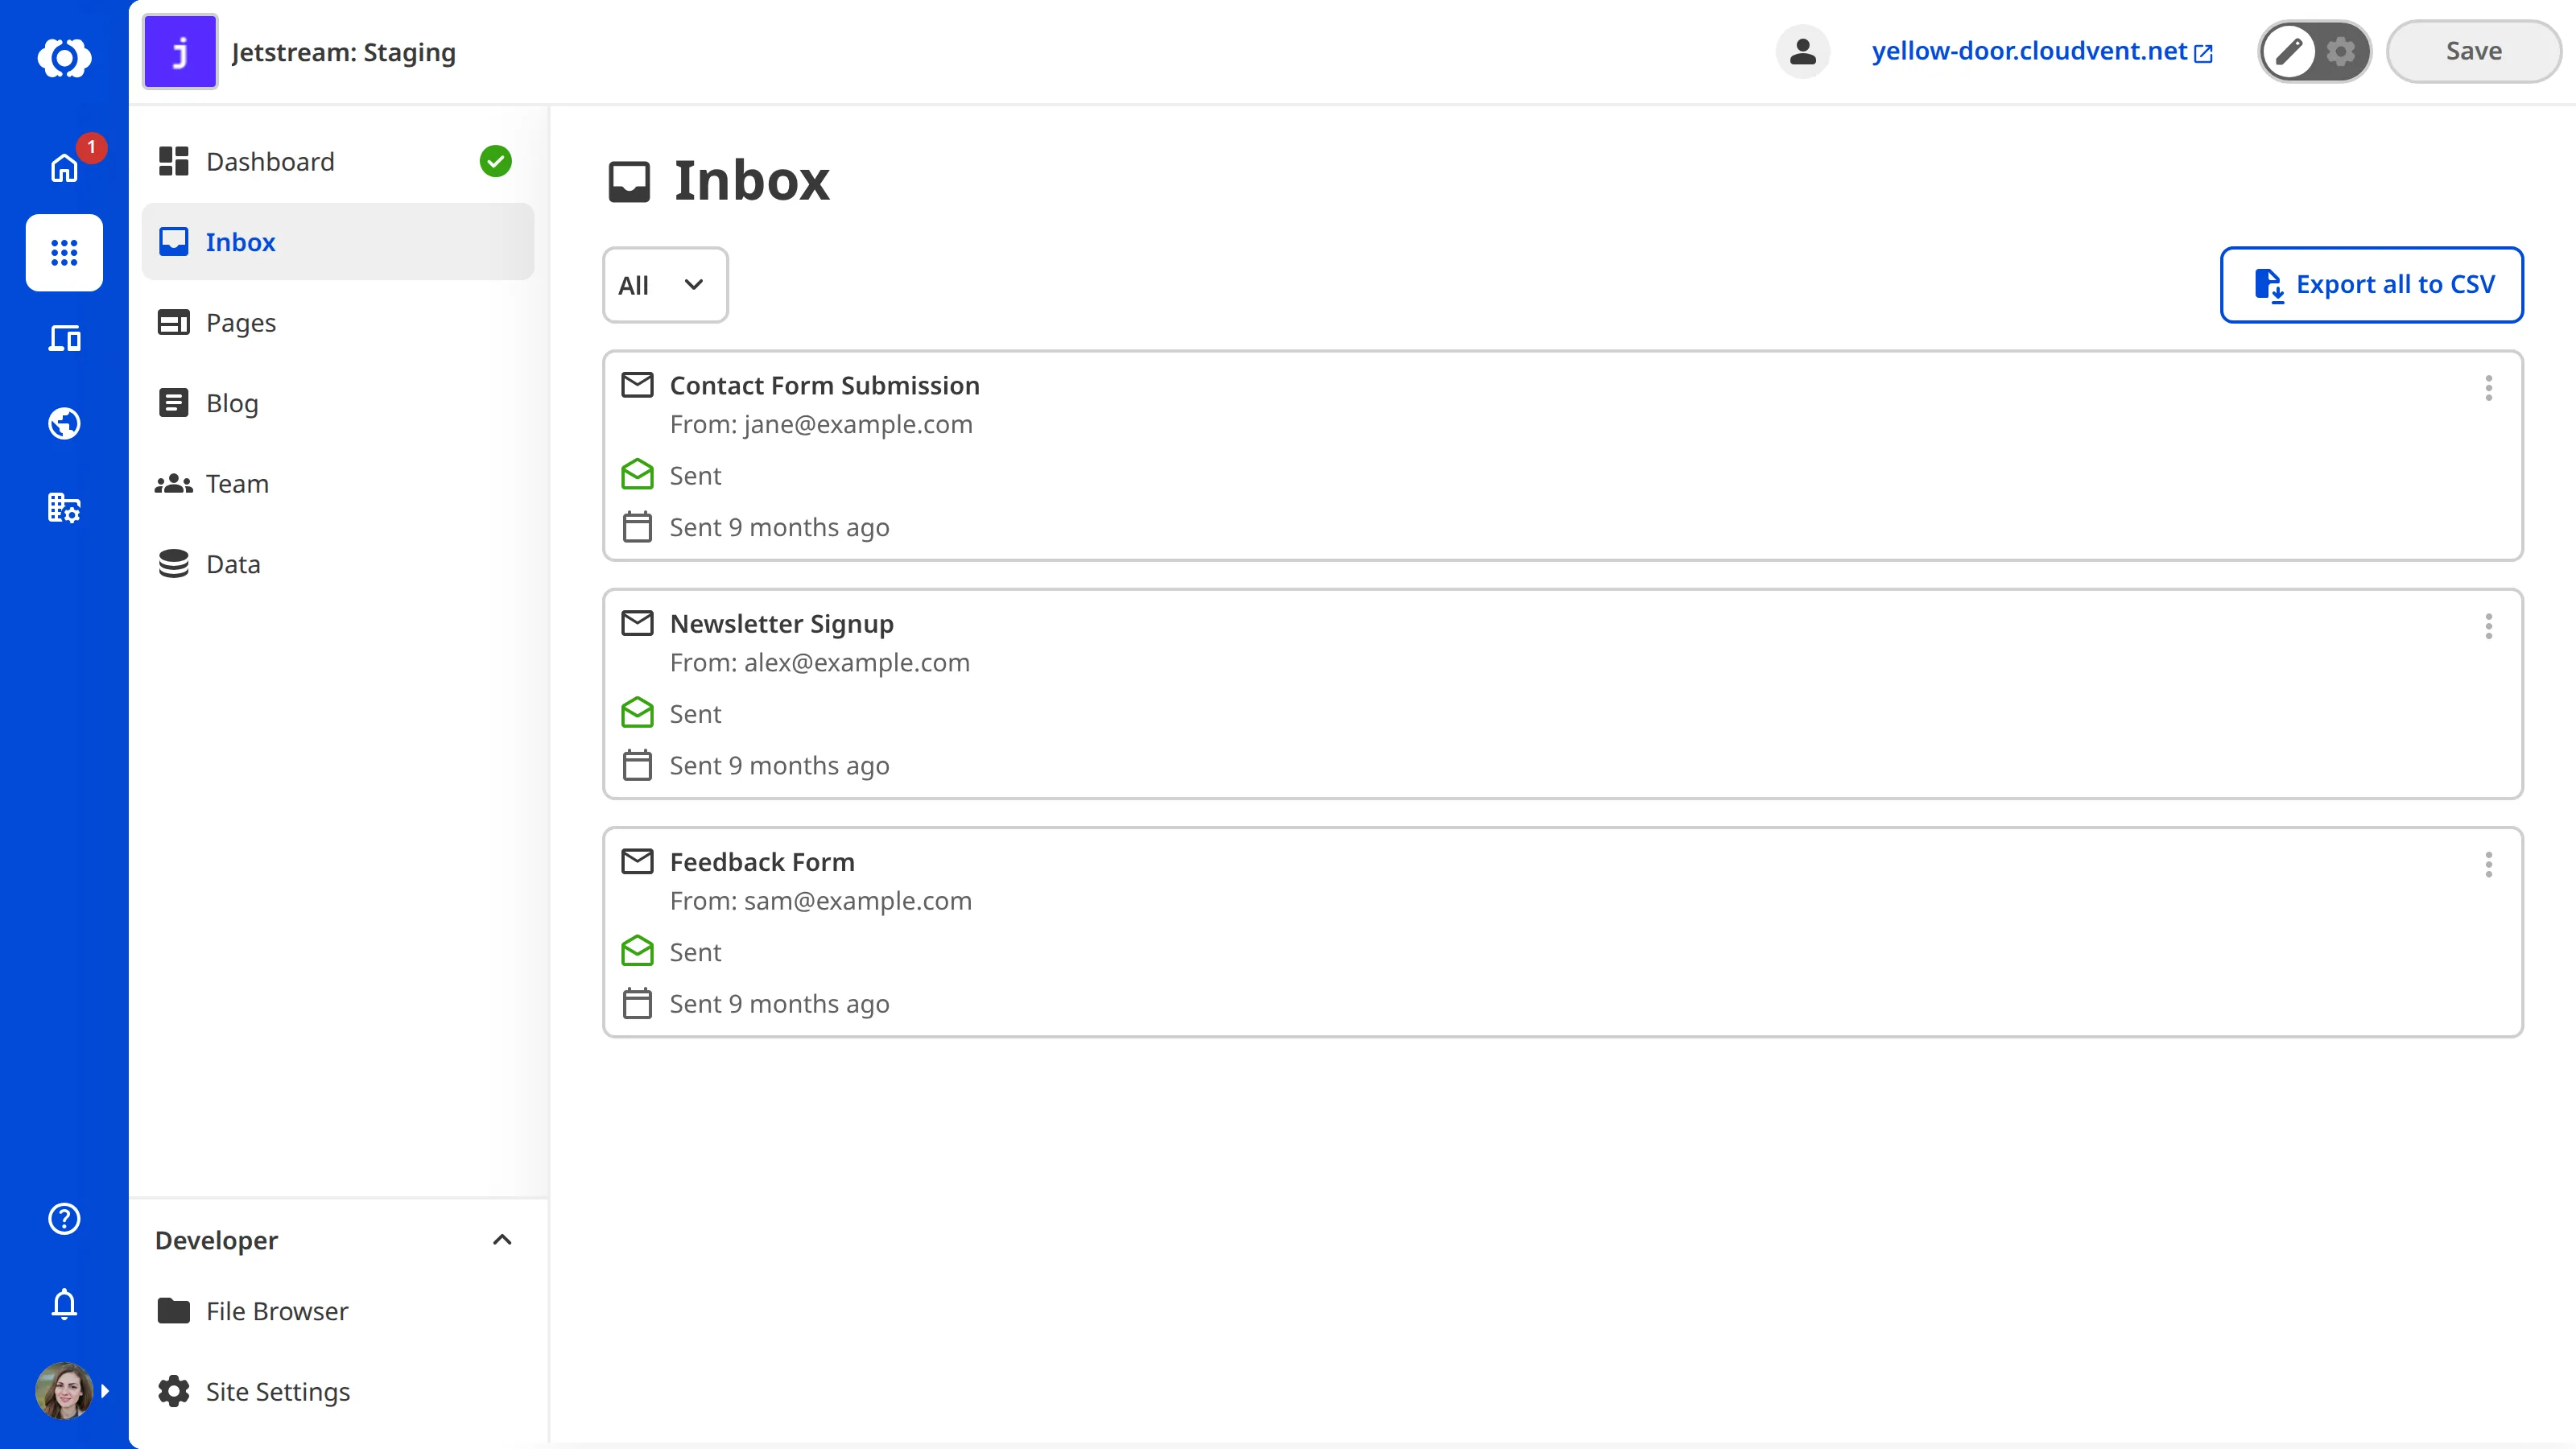Image resolution: width=2576 pixels, height=1449 pixels.
Task: Open File Browser in Developer section
Action: pos(338,1310)
